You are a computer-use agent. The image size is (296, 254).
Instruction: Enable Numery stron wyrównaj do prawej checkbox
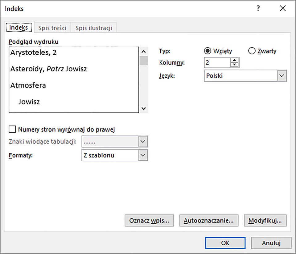click(x=13, y=129)
